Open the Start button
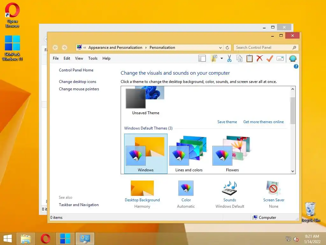This screenshot has height=245, width=326. pyautogui.click(x=8, y=239)
